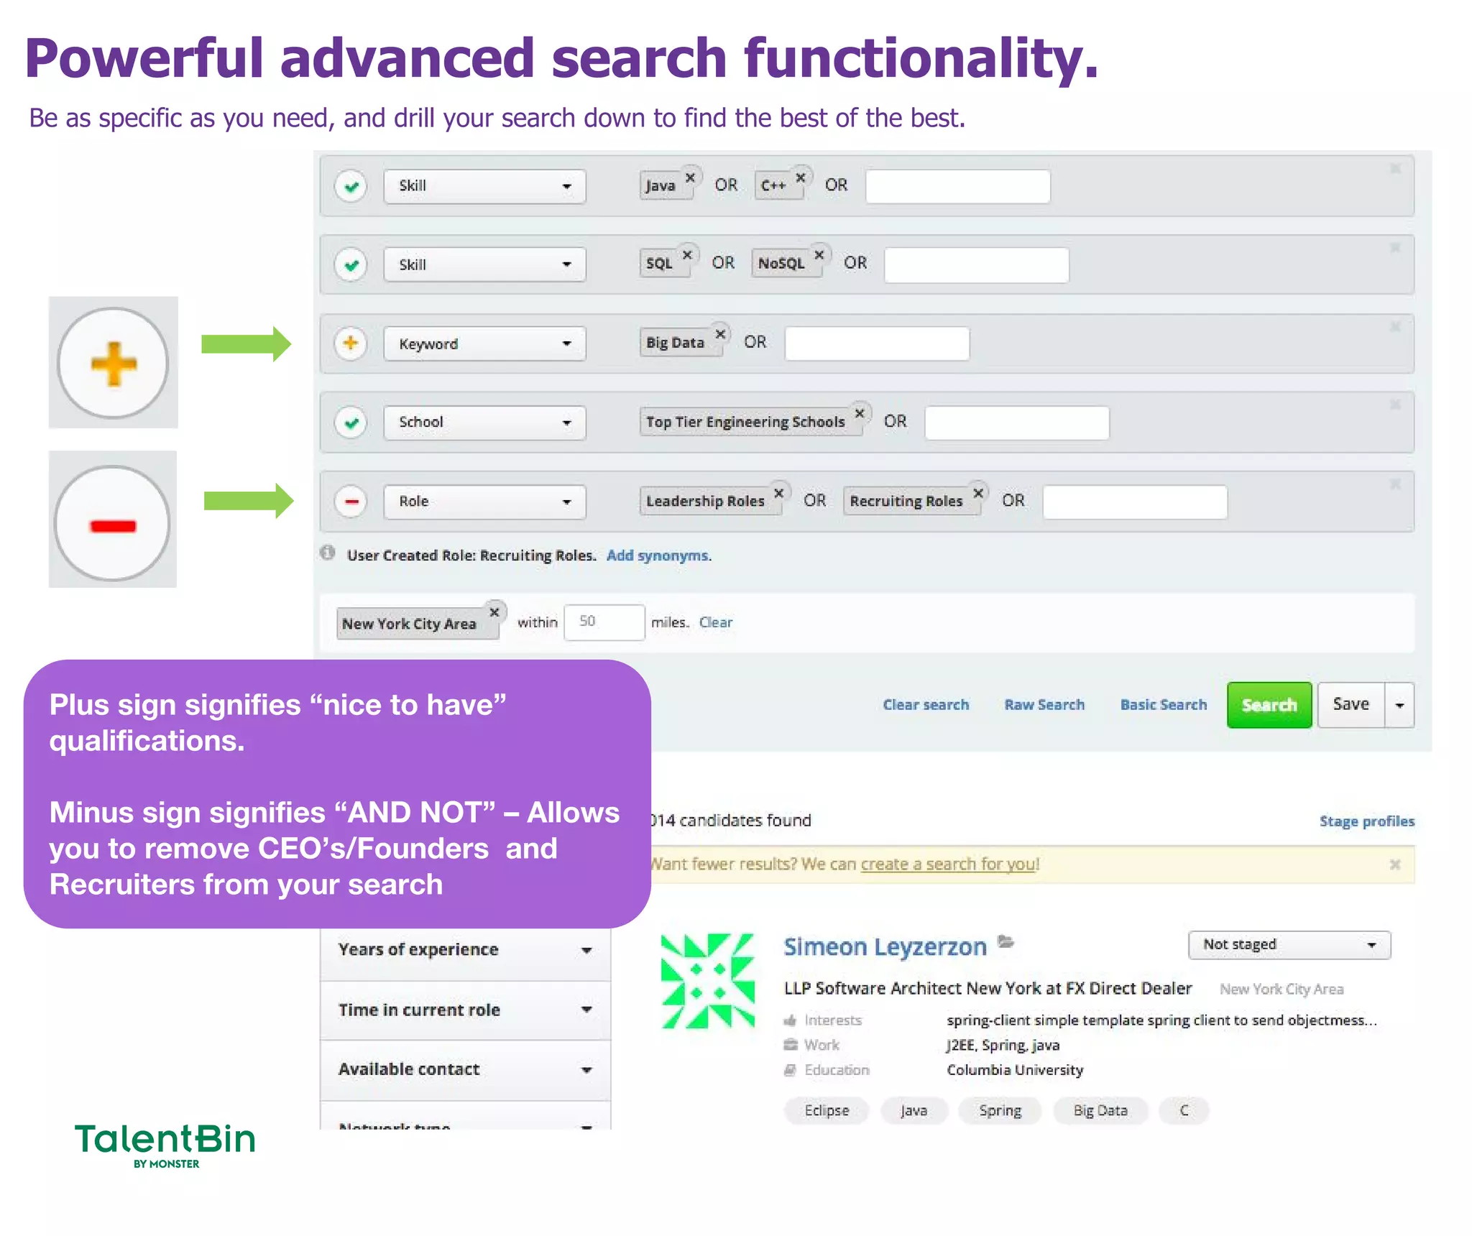Remove Top Tier Engineering Schools tag
Screen dimensions: 1472x1236
(860, 413)
